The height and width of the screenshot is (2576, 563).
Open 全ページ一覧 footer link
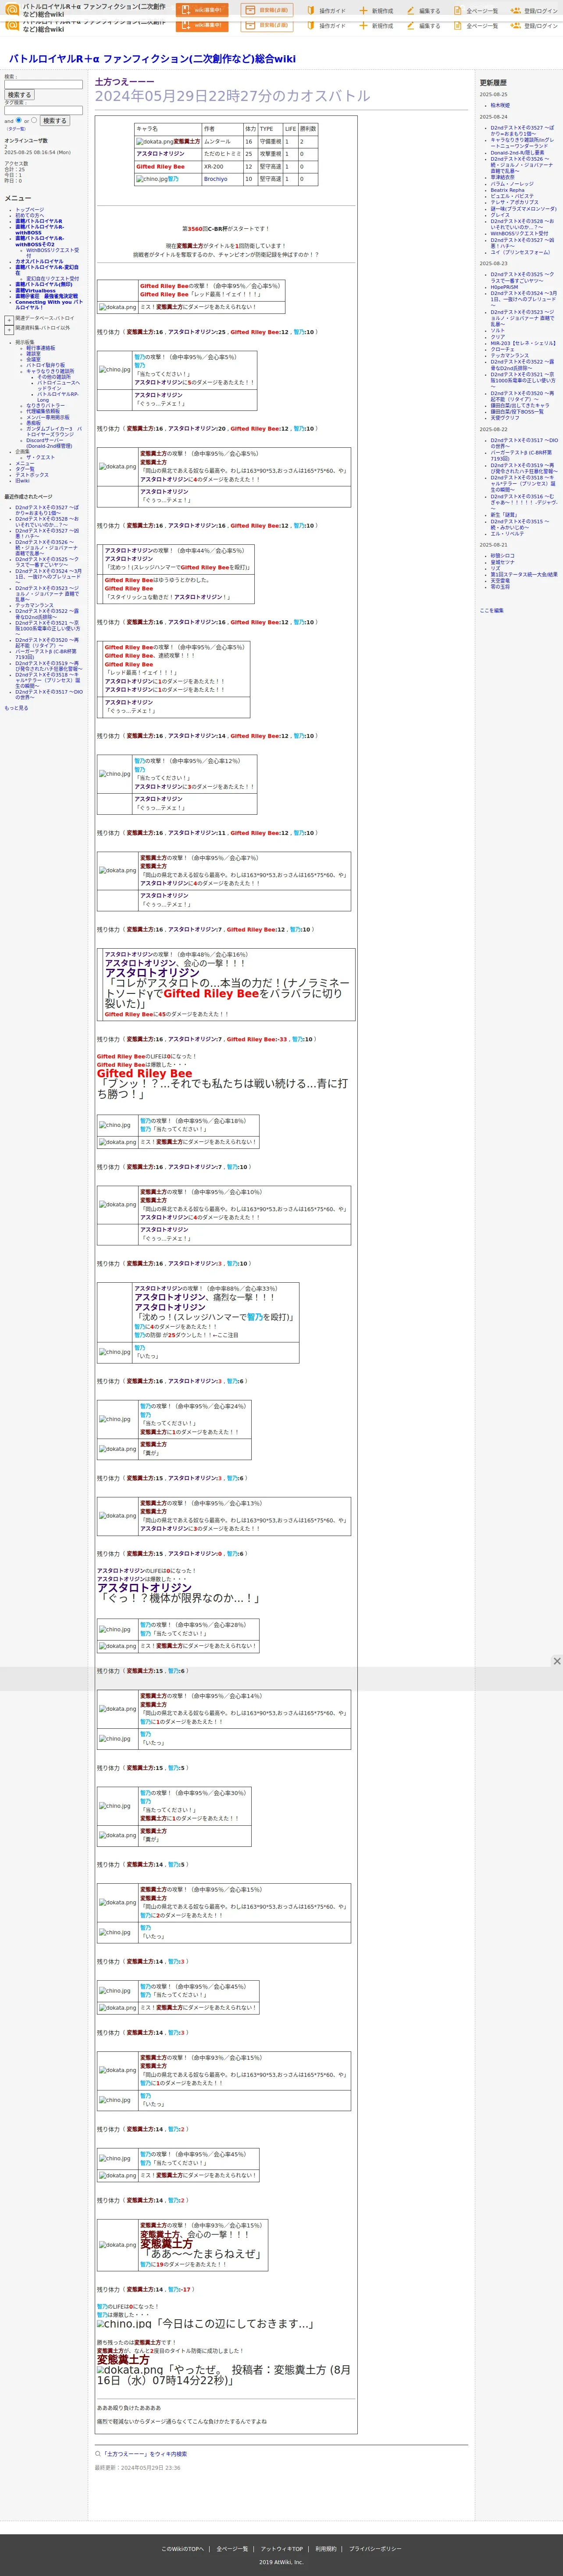click(x=232, y=2549)
